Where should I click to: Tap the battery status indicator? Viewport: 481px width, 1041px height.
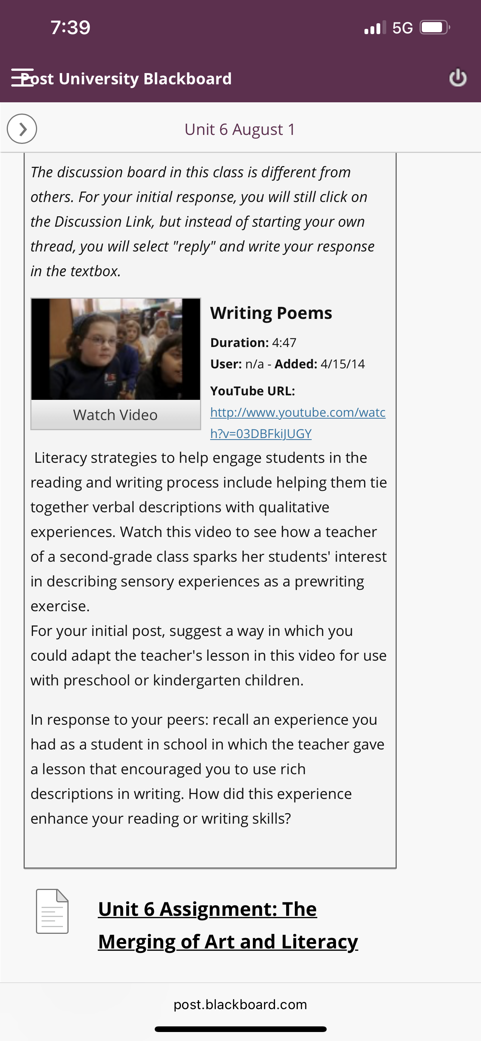[435, 27]
